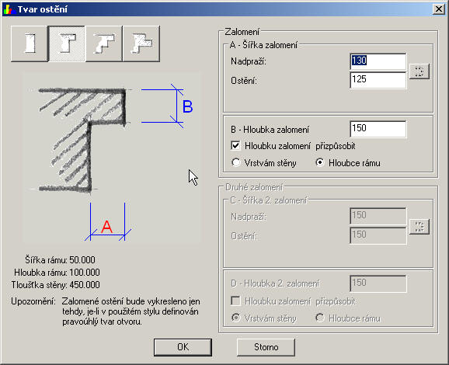Close the Tvar ostění dialog
449x365 pixels.
(x=438, y=9)
